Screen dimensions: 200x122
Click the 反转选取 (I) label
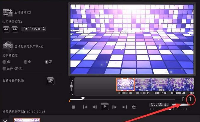pos(22,12)
